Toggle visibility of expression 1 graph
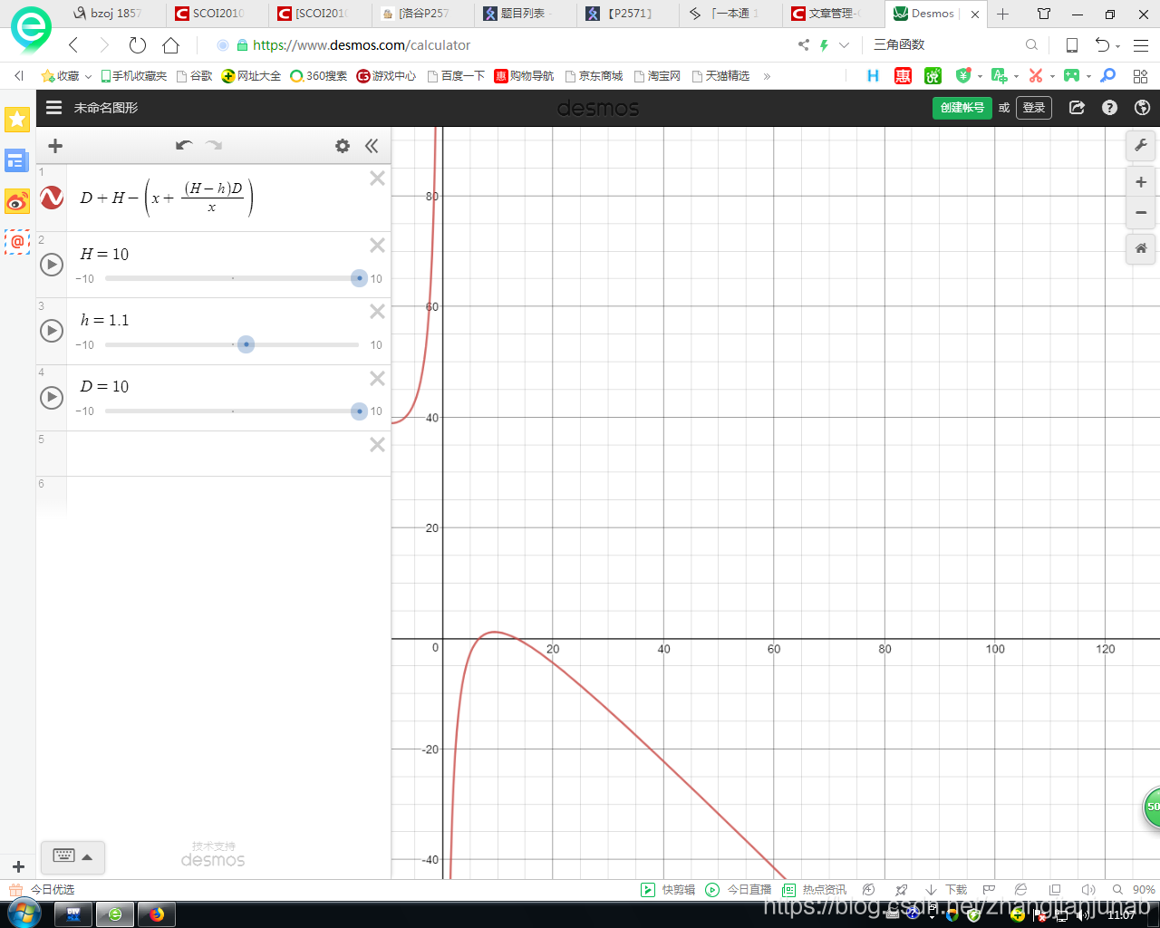Viewport: 1160px width, 928px height. (x=52, y=198)
